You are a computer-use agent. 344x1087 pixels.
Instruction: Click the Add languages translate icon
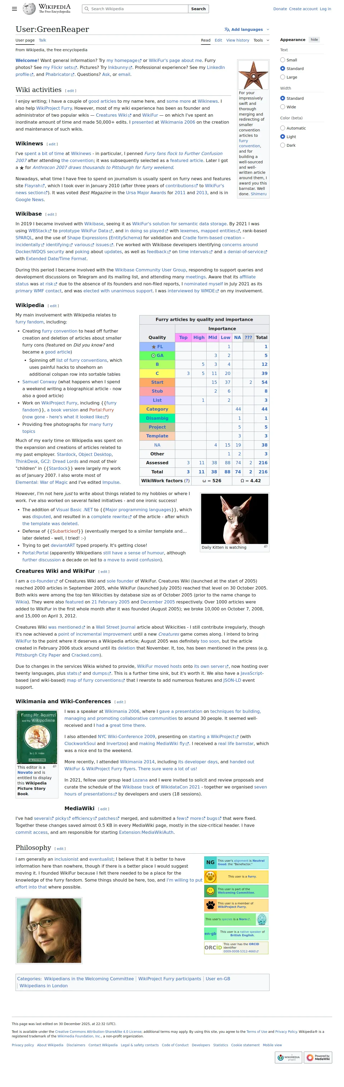coord(227,30)
